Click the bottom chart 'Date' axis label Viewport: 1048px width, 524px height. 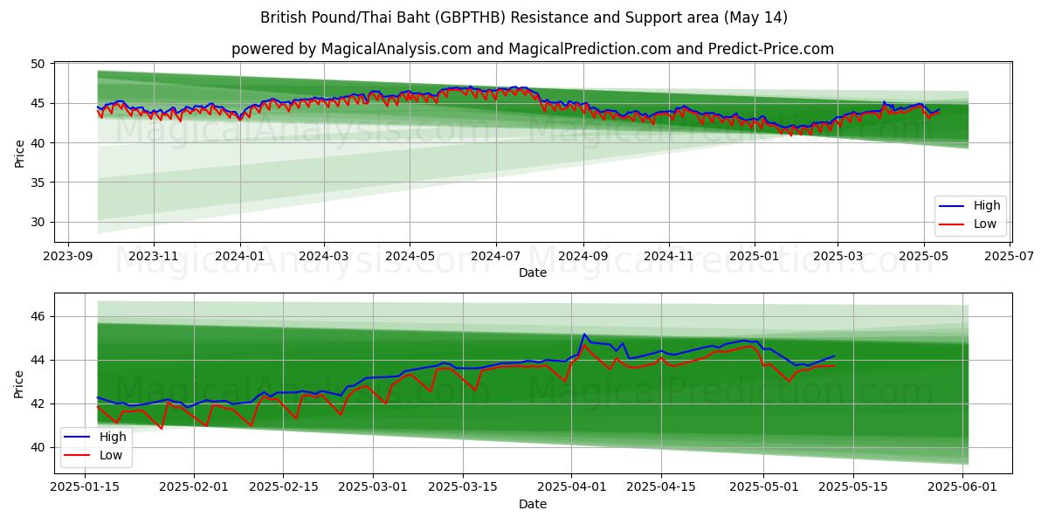[533, 504]
